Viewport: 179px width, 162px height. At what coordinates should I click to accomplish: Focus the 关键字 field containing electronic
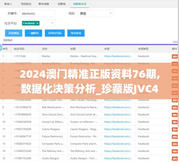click(38, 13)
